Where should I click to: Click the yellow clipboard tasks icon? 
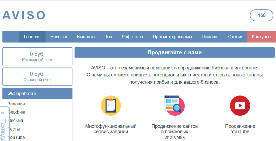pyautogui.click(x=111, y=106)
